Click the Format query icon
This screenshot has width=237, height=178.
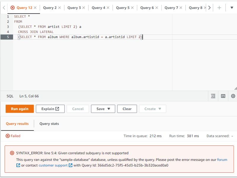(x=213, y=96)
